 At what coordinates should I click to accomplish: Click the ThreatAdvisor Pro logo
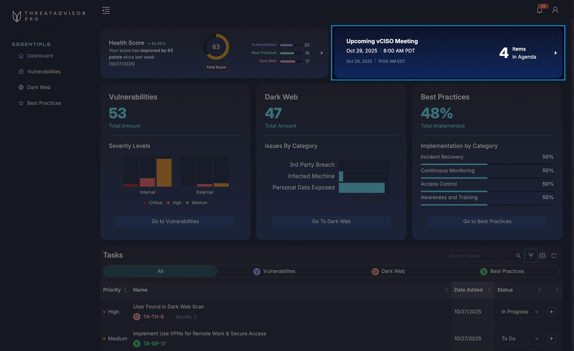pos(48,16)
